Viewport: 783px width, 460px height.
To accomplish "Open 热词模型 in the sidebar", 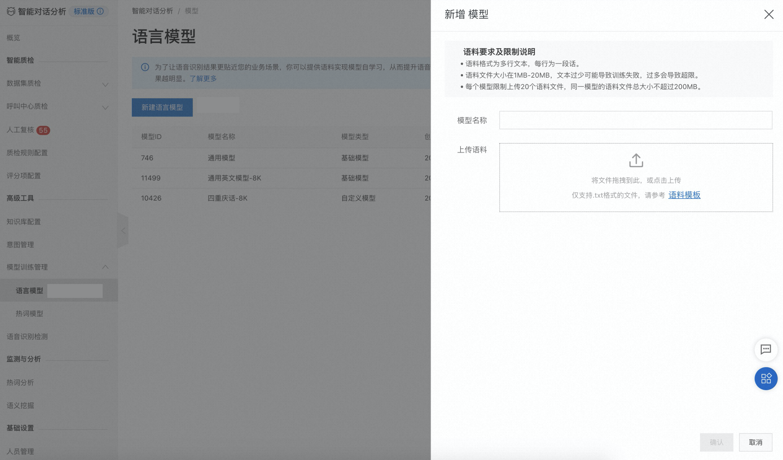I will tap(29, 313).
